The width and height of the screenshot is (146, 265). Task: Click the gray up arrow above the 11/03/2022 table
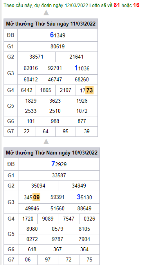pos(46,13)
